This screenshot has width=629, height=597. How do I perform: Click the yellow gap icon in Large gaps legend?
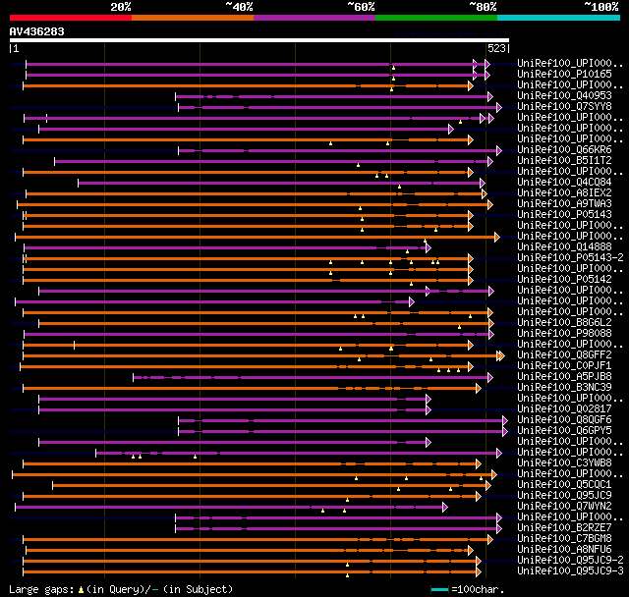click(81, 589)
